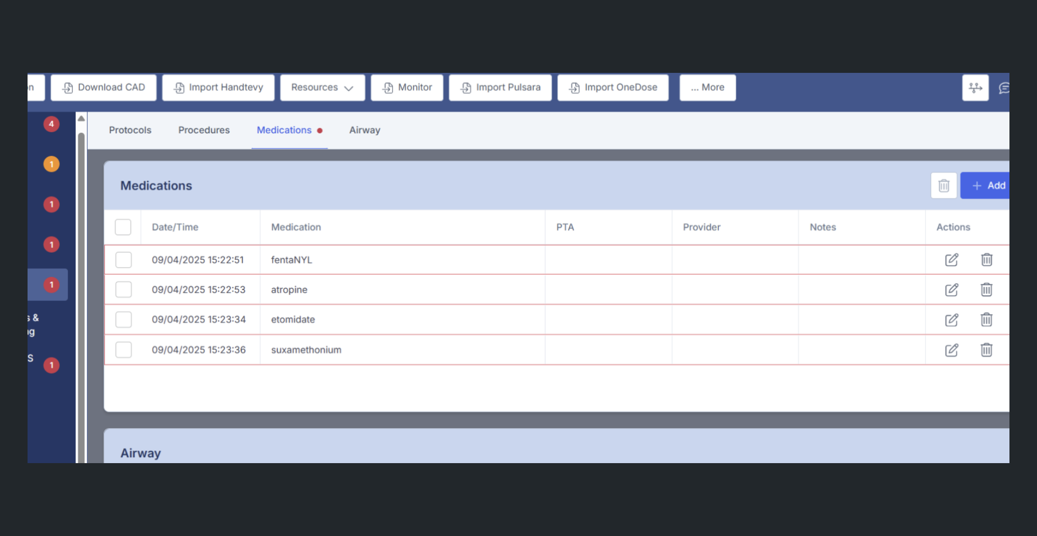This screenshot has height=536, width=1037.
Task: Edit the atropine medication entry
Action: pyautogui.click(x=951, y=290)
